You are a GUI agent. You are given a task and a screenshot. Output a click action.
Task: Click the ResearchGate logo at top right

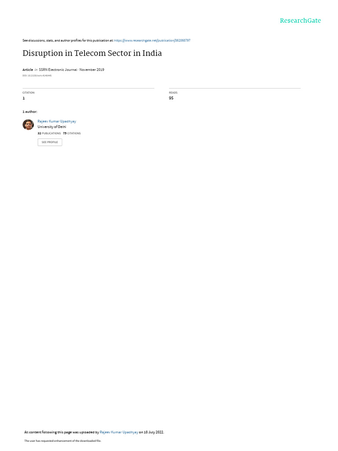(x=300, y=20)
